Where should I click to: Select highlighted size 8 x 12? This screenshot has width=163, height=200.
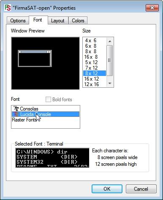pyautogui.click(x=95, y=73)
